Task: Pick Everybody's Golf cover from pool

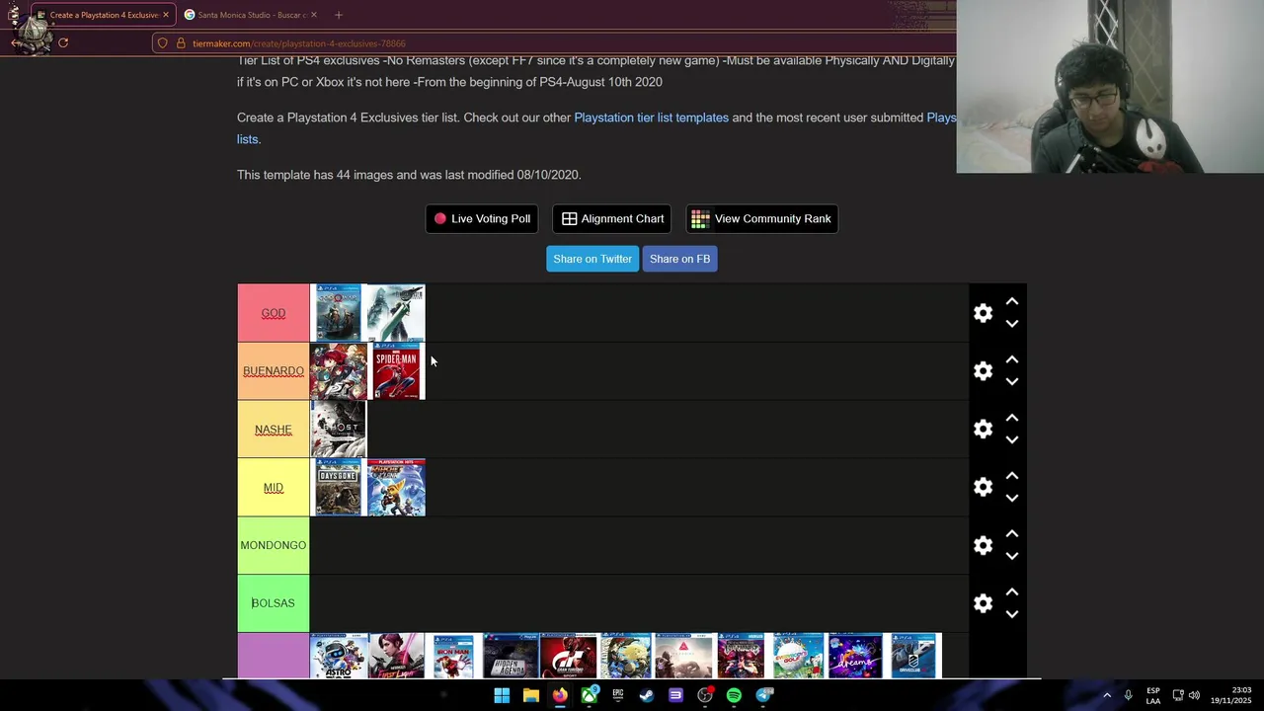Action: [798, 656]
